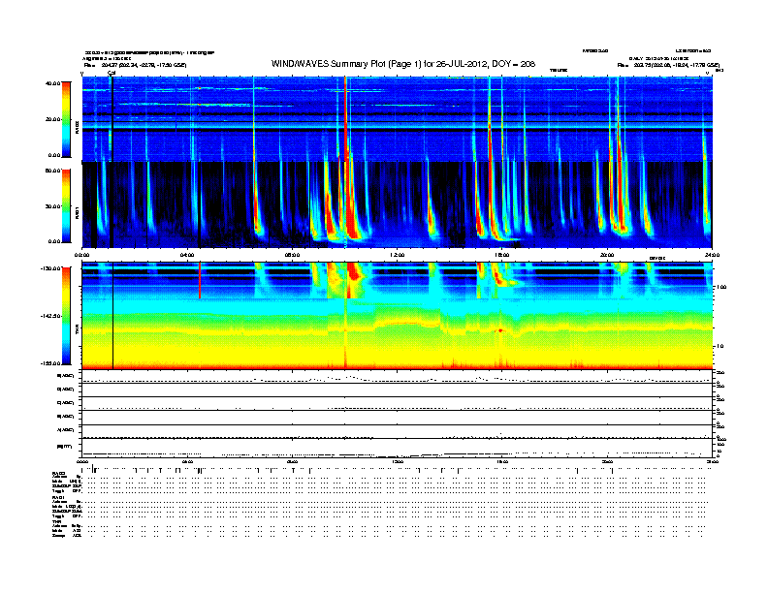Screen dimensions: 768x593
Task: Click the -142.50 tick on TNR color bar
Action: [x=51, y=316]
